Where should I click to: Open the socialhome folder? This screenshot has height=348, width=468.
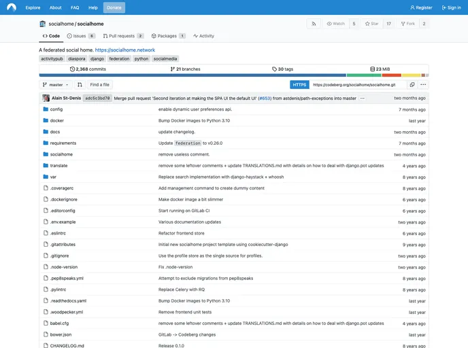click(61, 154)
